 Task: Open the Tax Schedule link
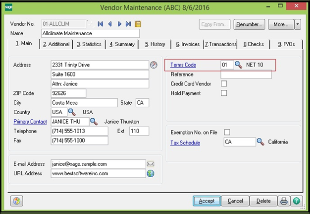185,143
